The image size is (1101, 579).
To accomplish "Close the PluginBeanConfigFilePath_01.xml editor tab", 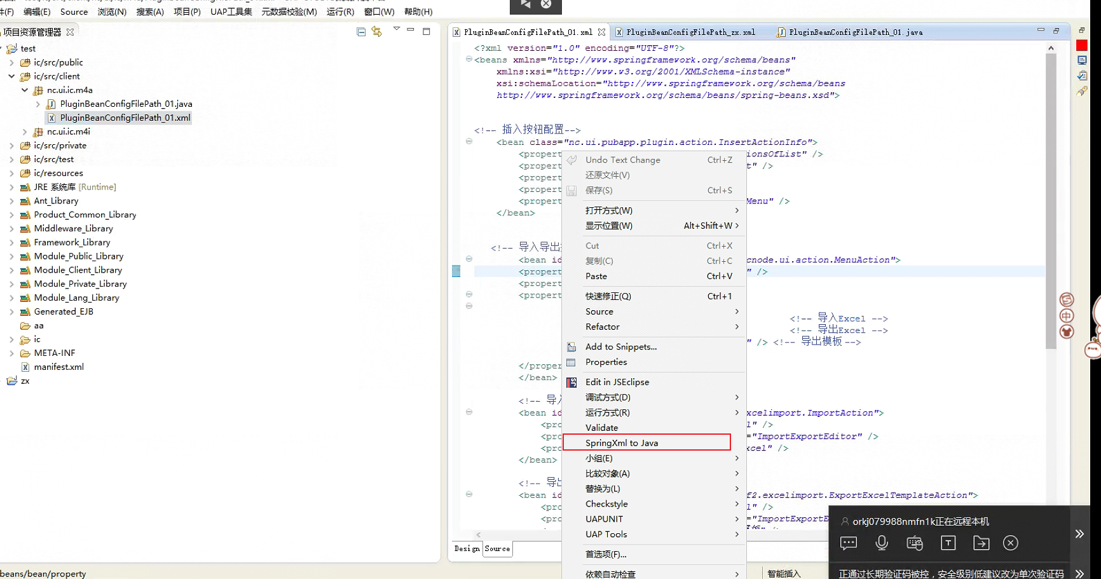I will (x=601, y=32).
